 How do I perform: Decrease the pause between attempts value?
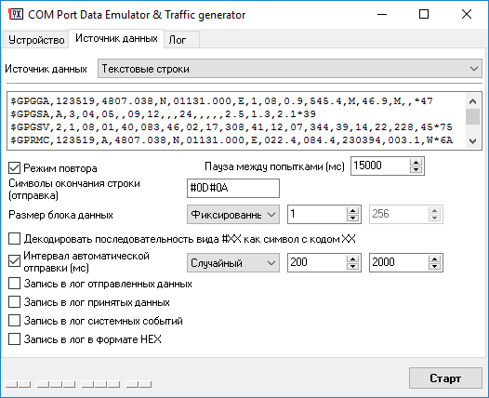coord(416,169)
